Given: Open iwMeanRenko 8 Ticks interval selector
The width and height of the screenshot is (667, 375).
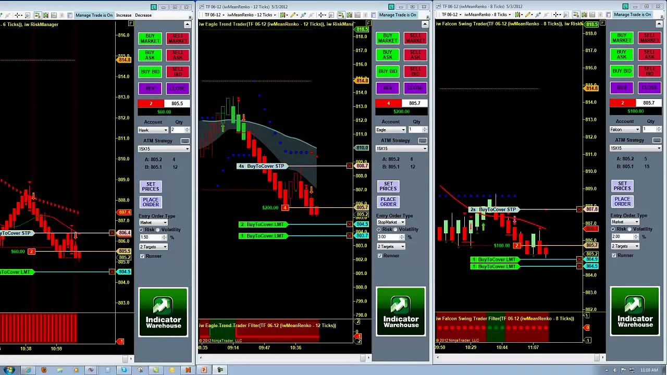Looking at the screenshot, I should click(x=487, y=15).
